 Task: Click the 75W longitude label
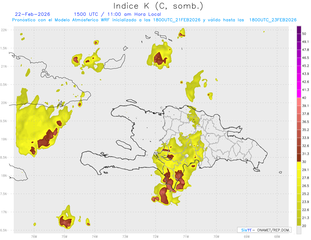pyautogui.click(x=64, y=237)
